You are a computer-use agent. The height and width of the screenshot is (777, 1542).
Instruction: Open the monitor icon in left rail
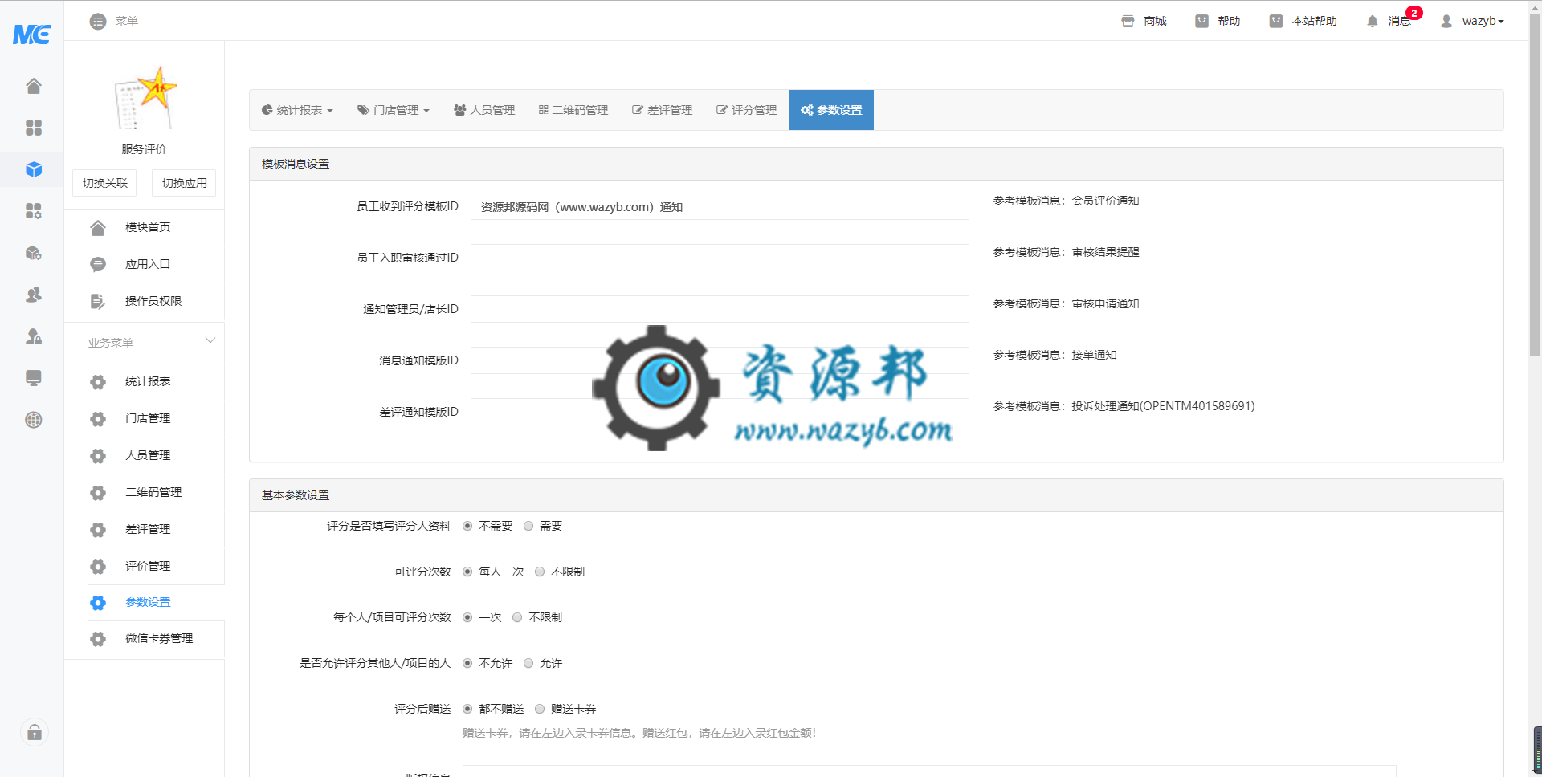click(34, 378)
